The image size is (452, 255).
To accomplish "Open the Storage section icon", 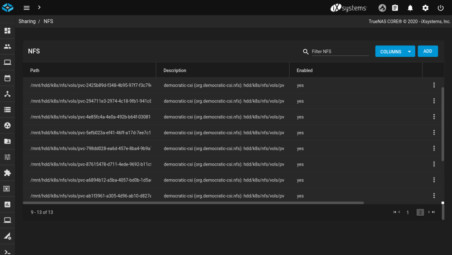I will tap(8, 110).
